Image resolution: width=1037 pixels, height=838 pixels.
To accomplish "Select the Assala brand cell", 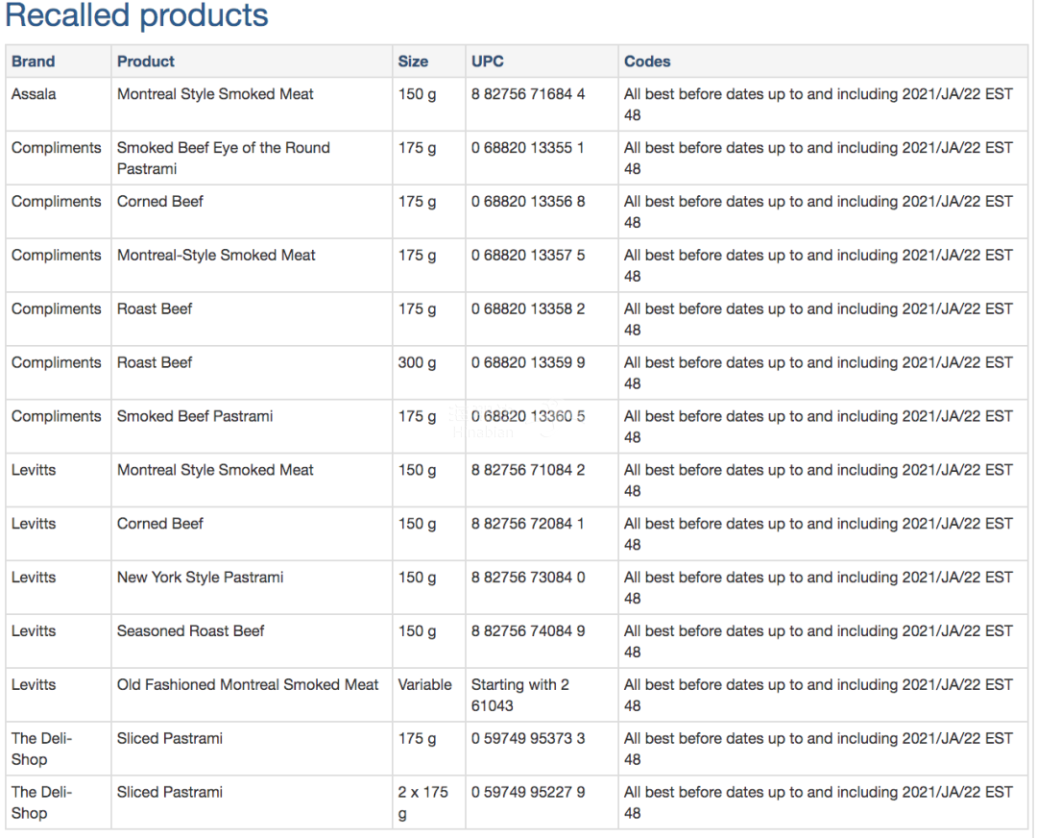I will click(x=34, y=94).
